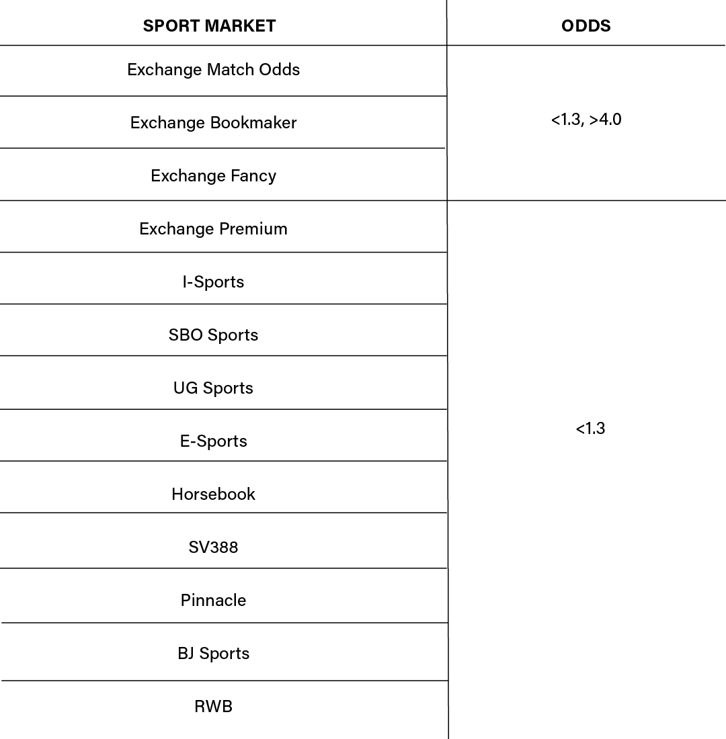Click the ">4.0" part of the odds
Screen dimensions: 726x739
click(605, 120)
